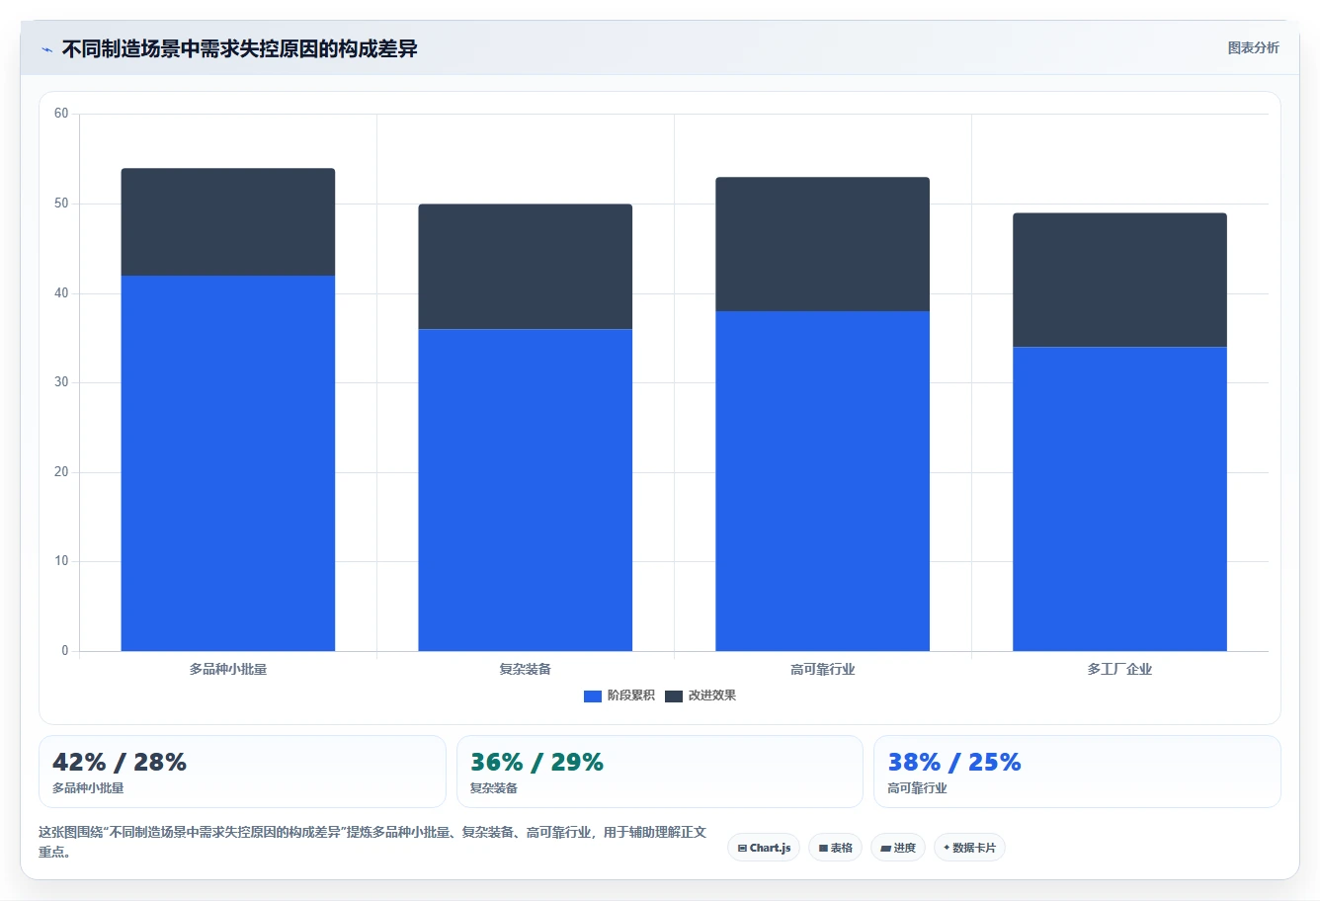Screen dimensions: 1320x901
Task: Click the 42% / 28% data card value
Action: [x=120, y=762]
